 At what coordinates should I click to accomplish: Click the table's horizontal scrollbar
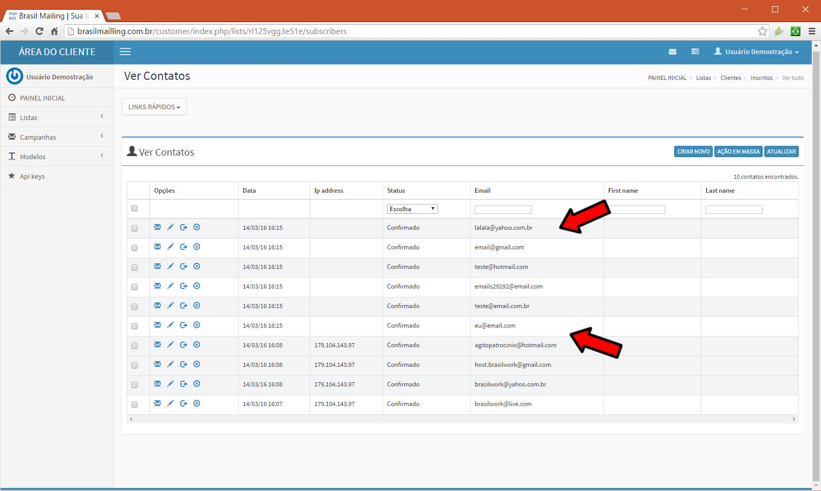462,419
